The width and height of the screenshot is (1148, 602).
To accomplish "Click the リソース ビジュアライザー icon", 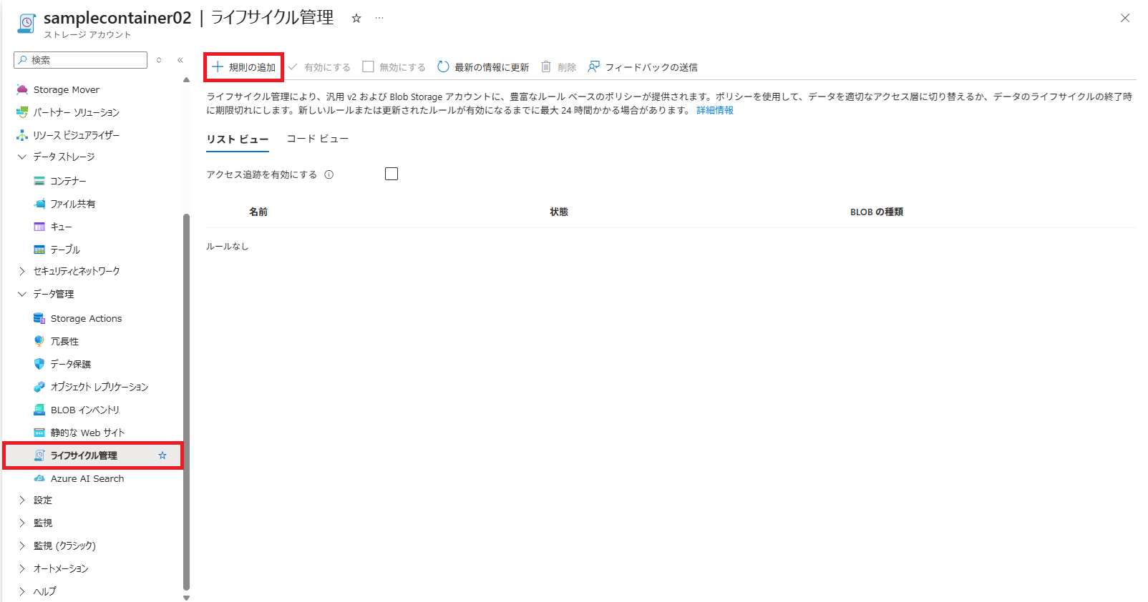I will (22, 135).
